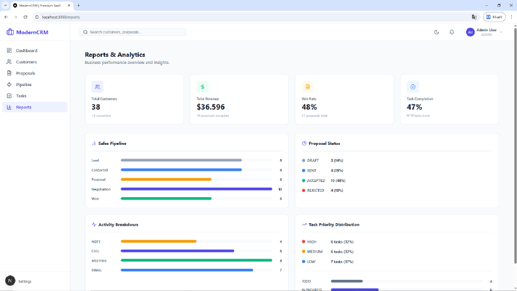Click the Proposal stage orange bar
This screenshot has height=291, width=517.
[x=166, y=179]
